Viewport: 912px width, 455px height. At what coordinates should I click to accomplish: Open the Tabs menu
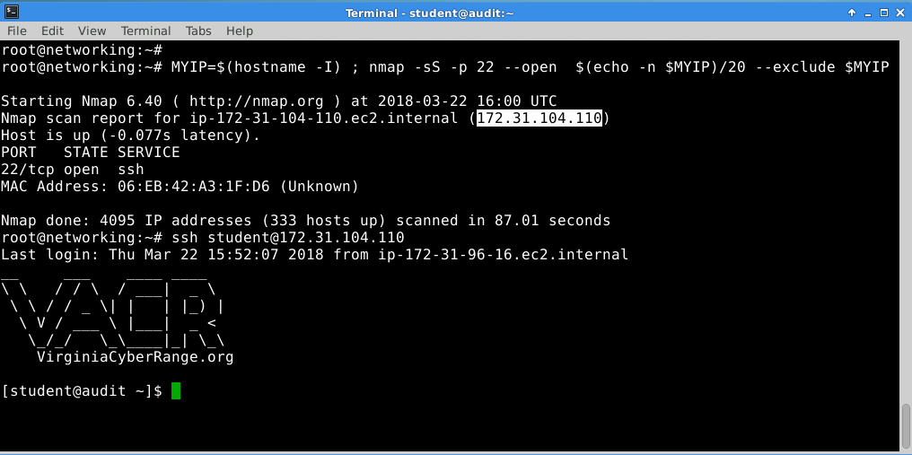coord(198,31)
